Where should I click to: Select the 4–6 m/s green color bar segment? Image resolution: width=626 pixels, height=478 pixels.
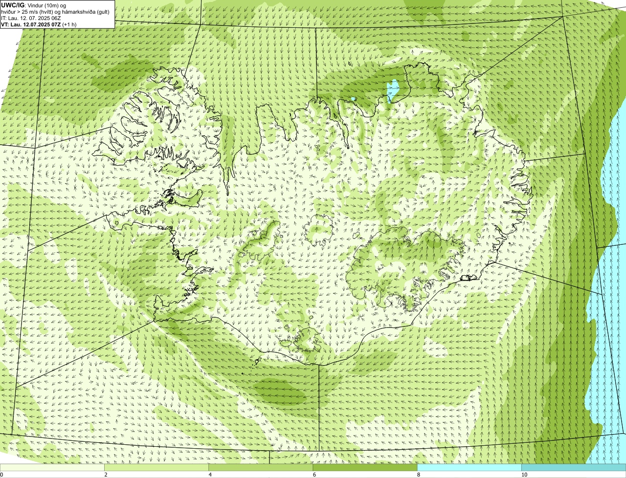(261, 468)
